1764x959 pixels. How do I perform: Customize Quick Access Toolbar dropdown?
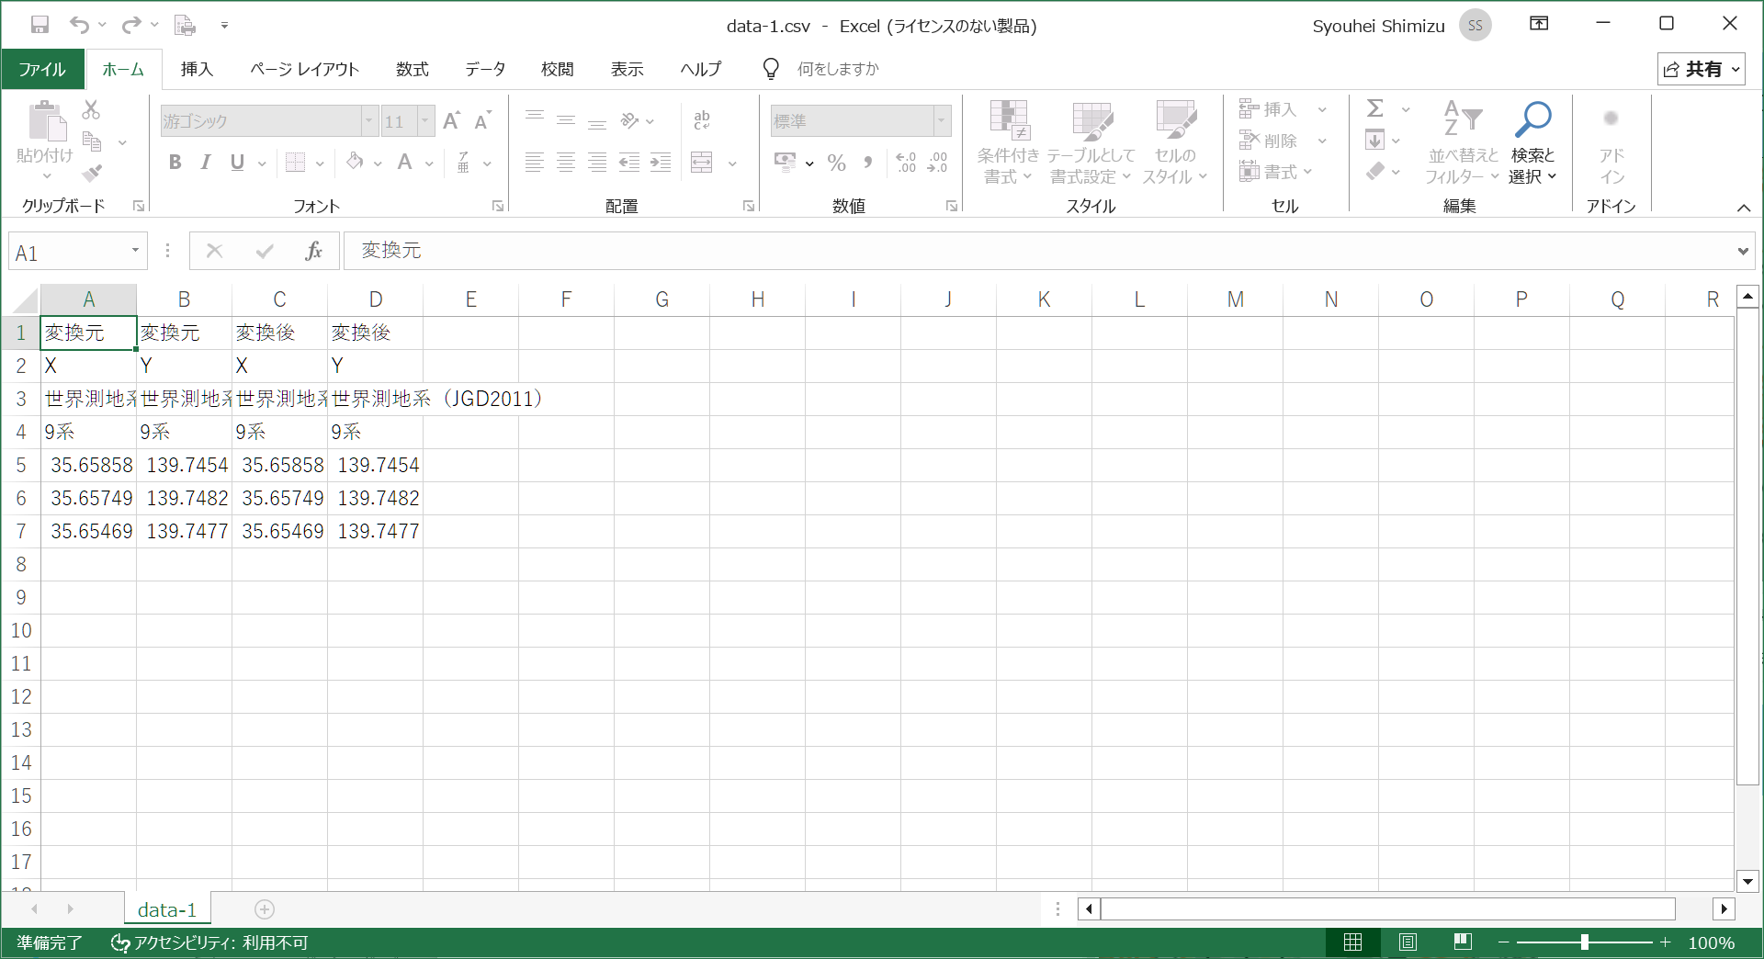224,25
